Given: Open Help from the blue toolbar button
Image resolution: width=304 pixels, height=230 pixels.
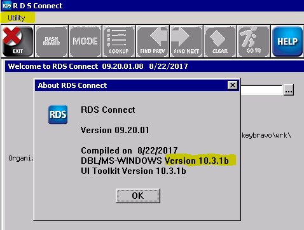Looking at the screenshot, I should click(x=287, y=41).
